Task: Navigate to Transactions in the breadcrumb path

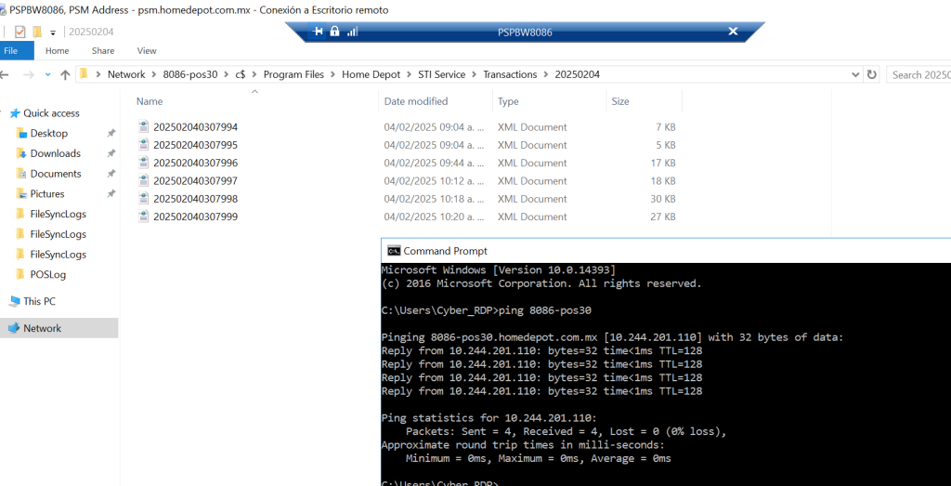Action: [510, 74]
